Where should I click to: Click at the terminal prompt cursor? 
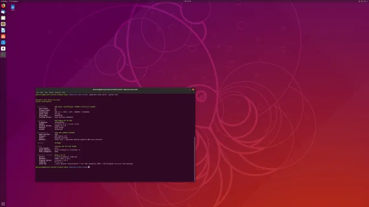[x=89, y=167]
